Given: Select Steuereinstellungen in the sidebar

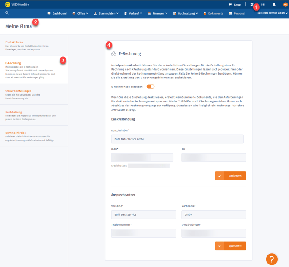Looking at the screenshot, I should pos(19,91).
